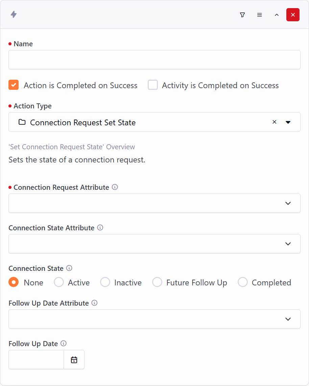Clear the Action Type selection with the X
309x386 pixels.
[x=275, y=122]
